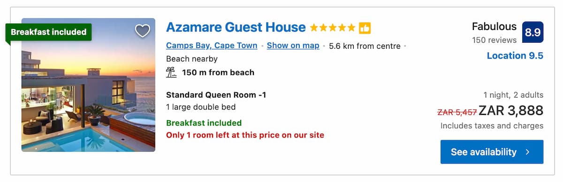This screenshot has width=563, height=182.
Task: Open Camps Bay, Cape Town link
Action: click(x=212, y=45)
